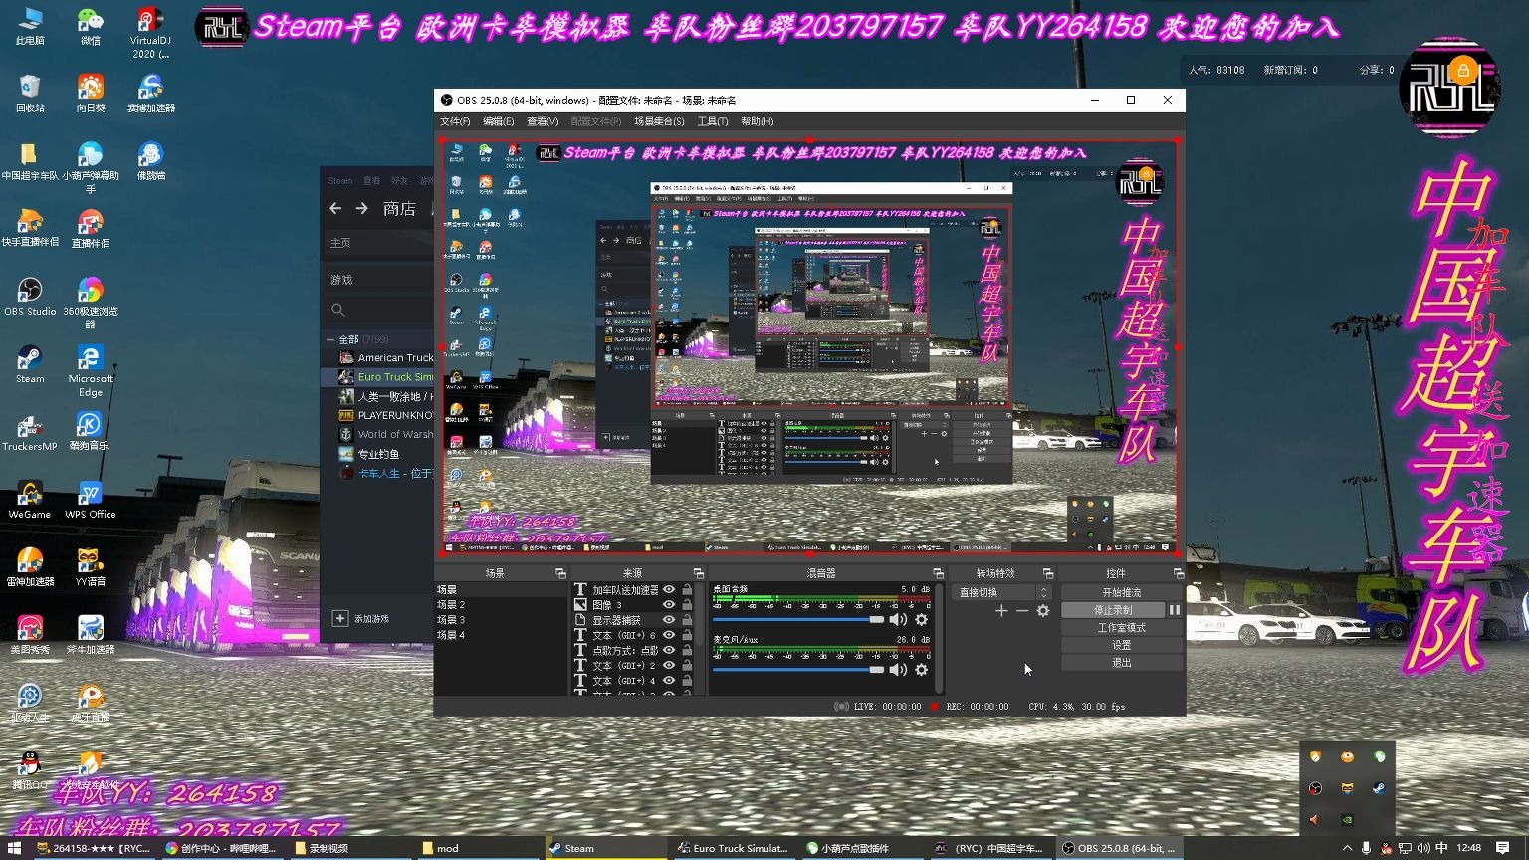1529x860 pixels.
Task: Open OBS 设置 settings button
Action: point(1121,645)
